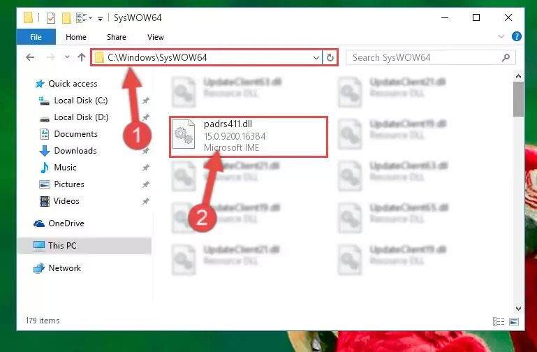Click the padrs411.dll gear file icon
The width and height of the screenshot is (537, 352).
[x=184, y=135]
